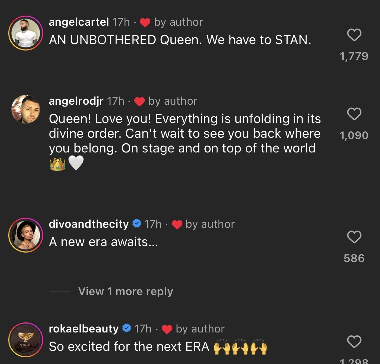Open angelrodjr's profile picture
The width and height of the screenshot is (380, 364).
[x=26, y=109]
